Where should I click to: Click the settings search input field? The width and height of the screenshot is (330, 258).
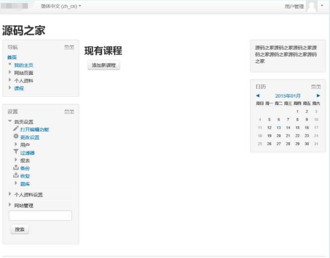click(41, 216)
